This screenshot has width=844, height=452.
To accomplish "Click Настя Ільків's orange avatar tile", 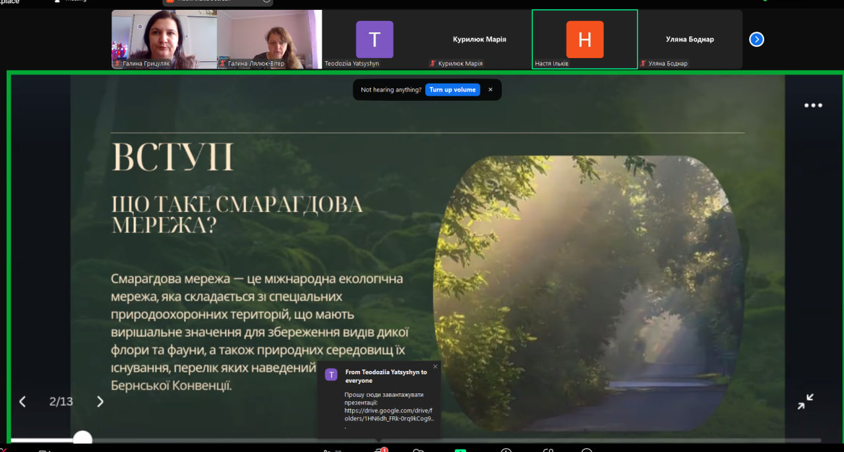I will click(585, 40).
